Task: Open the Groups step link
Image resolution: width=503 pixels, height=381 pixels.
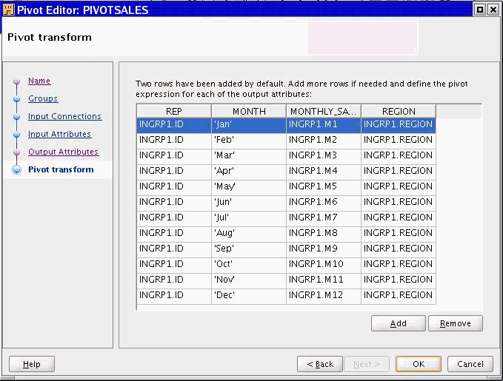Action: point(43,98)
